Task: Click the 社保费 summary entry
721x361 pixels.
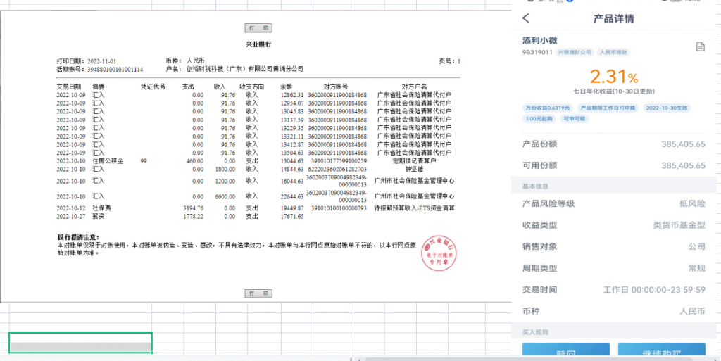Action: point(101,208)
